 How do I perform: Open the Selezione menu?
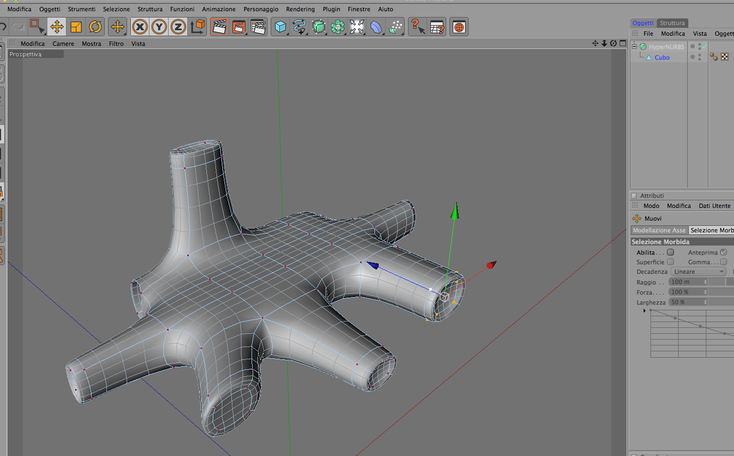coord(116,9)
